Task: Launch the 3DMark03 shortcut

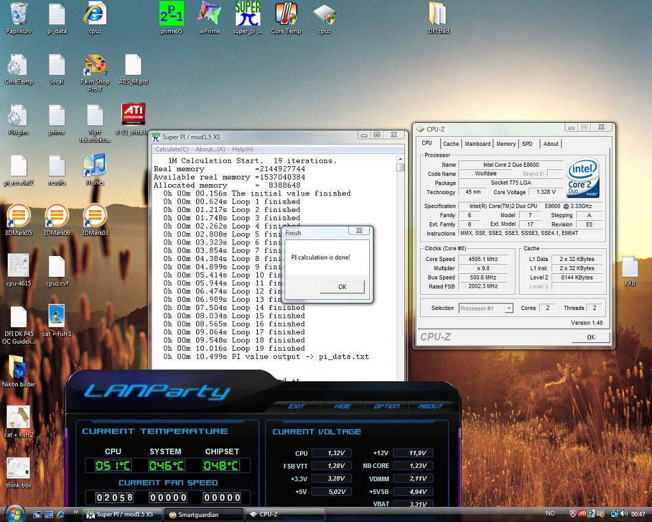Action: (95, 220)
